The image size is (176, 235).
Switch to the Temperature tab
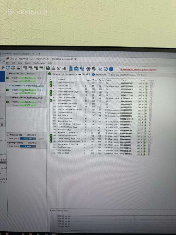point(70,74)
